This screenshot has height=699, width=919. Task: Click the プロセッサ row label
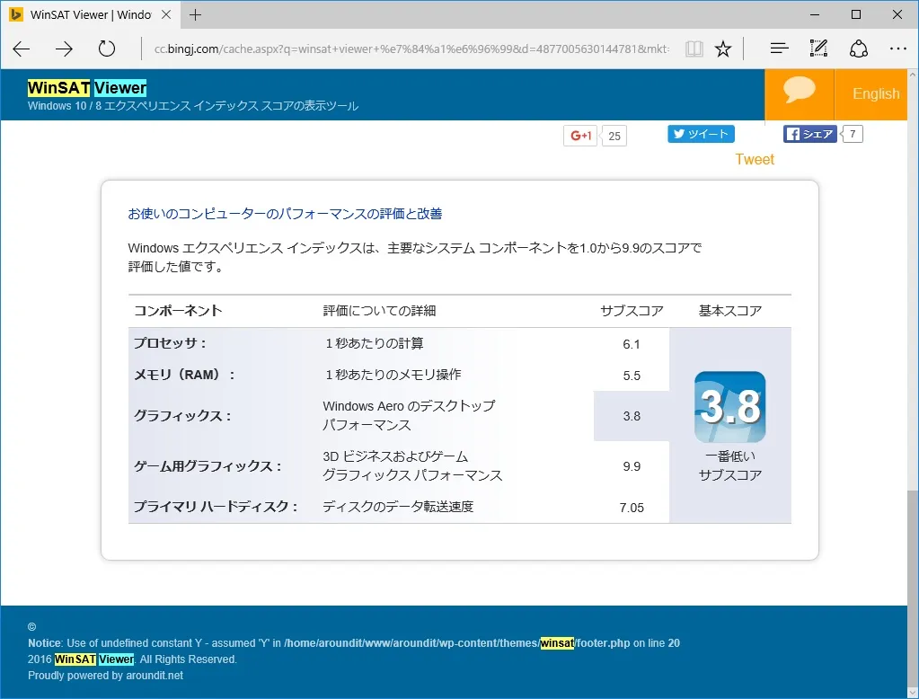(170, 343)
